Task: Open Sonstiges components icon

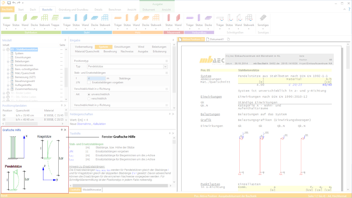Action: [263, 18]
